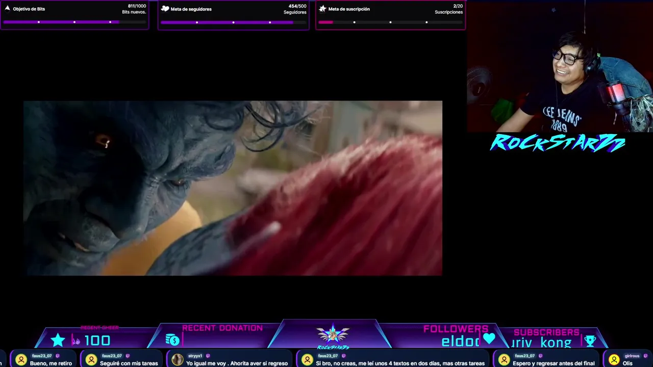Click the "SUBSCRIBERS" heading
This screenshot has height=367, width=653.
coord(546,332)
